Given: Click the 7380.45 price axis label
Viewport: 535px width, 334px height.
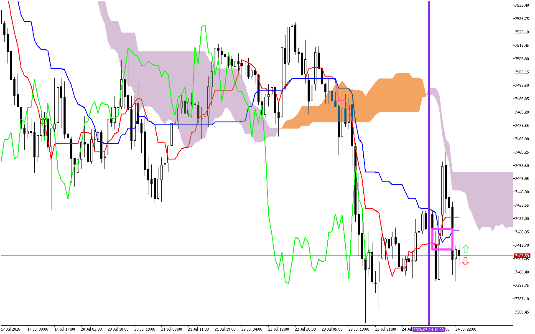Looking at the screenshot, I should click(x=522, y=312).
